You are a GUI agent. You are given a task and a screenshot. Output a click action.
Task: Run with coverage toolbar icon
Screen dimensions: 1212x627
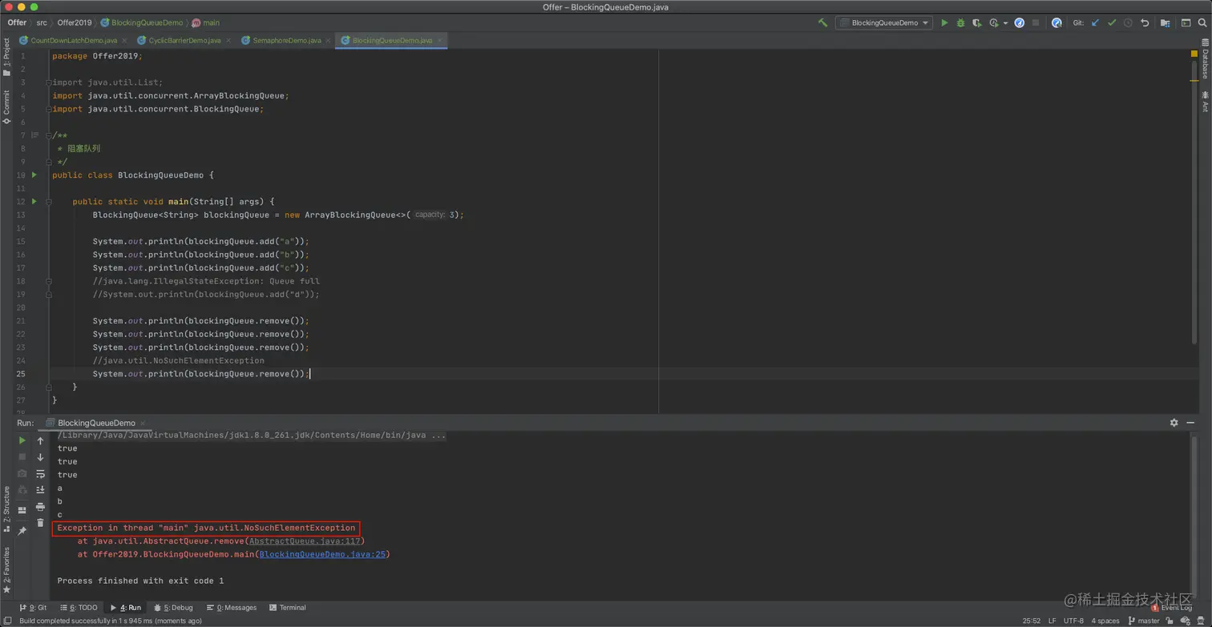(x=977, y=23)
